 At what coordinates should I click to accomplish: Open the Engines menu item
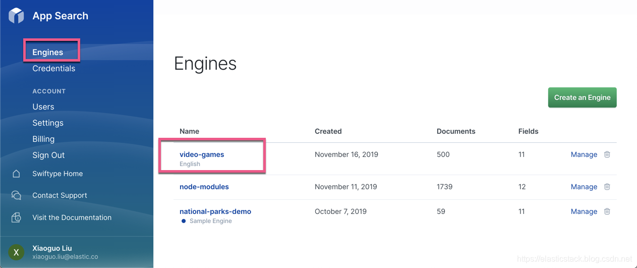[x=48, y=52]
